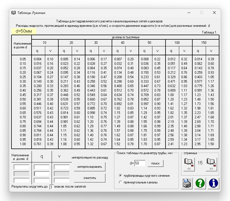Click the поиск button

click(155, 163)
